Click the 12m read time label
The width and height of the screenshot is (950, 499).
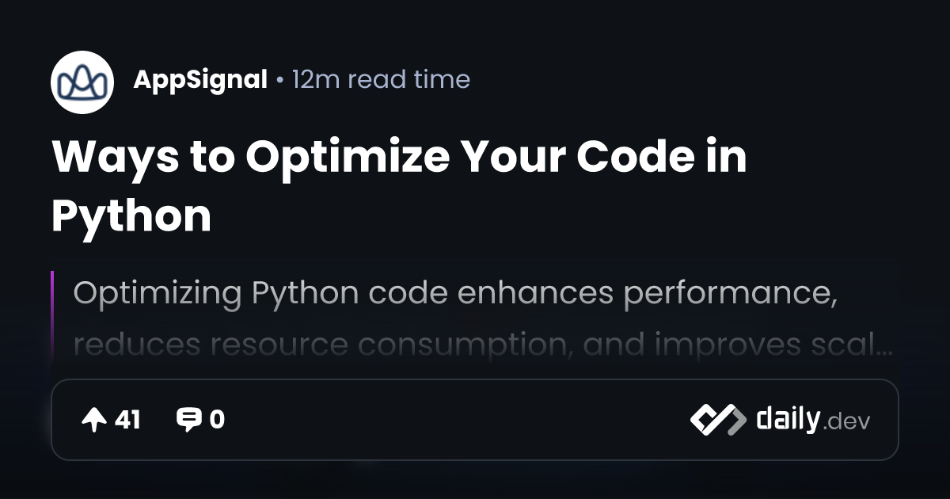[x=381, y=79]
